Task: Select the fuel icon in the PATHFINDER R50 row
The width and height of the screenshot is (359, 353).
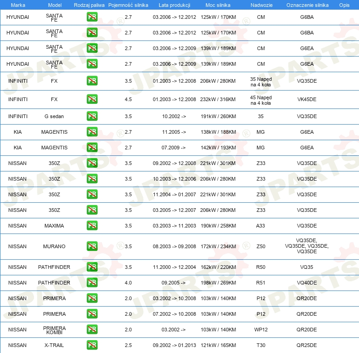Action: (x=92, y=267)
